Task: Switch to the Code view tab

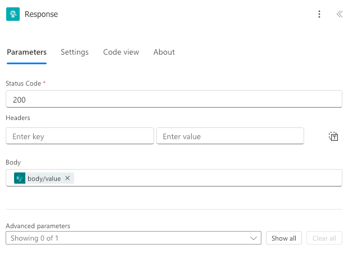Action: coord(121,52)
